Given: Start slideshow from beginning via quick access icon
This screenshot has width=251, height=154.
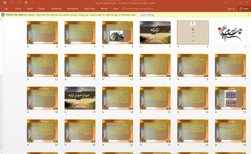Looking at the screenshot, I should coord(26,3).
